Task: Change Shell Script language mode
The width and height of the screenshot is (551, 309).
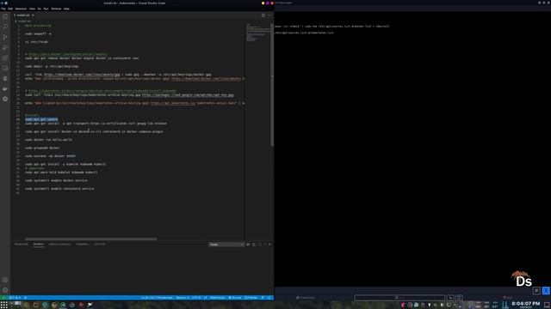Action: click(x=217, y=298)
